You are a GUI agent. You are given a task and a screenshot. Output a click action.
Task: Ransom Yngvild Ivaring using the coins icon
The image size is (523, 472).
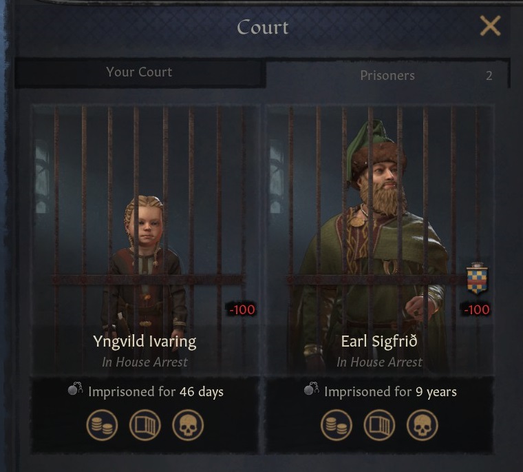(x=102, y=425)
